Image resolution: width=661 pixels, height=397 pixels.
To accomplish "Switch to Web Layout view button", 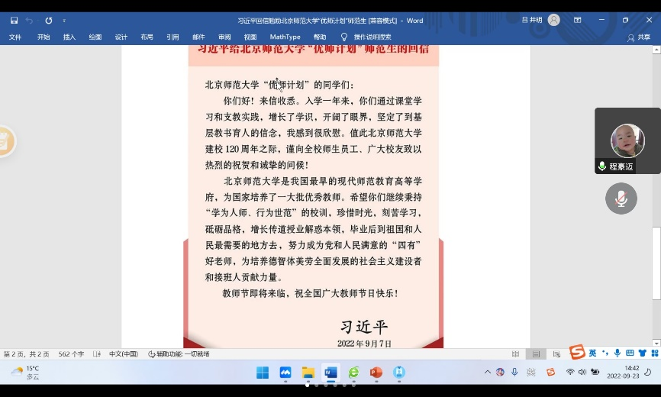I will [x=556, y=354].
